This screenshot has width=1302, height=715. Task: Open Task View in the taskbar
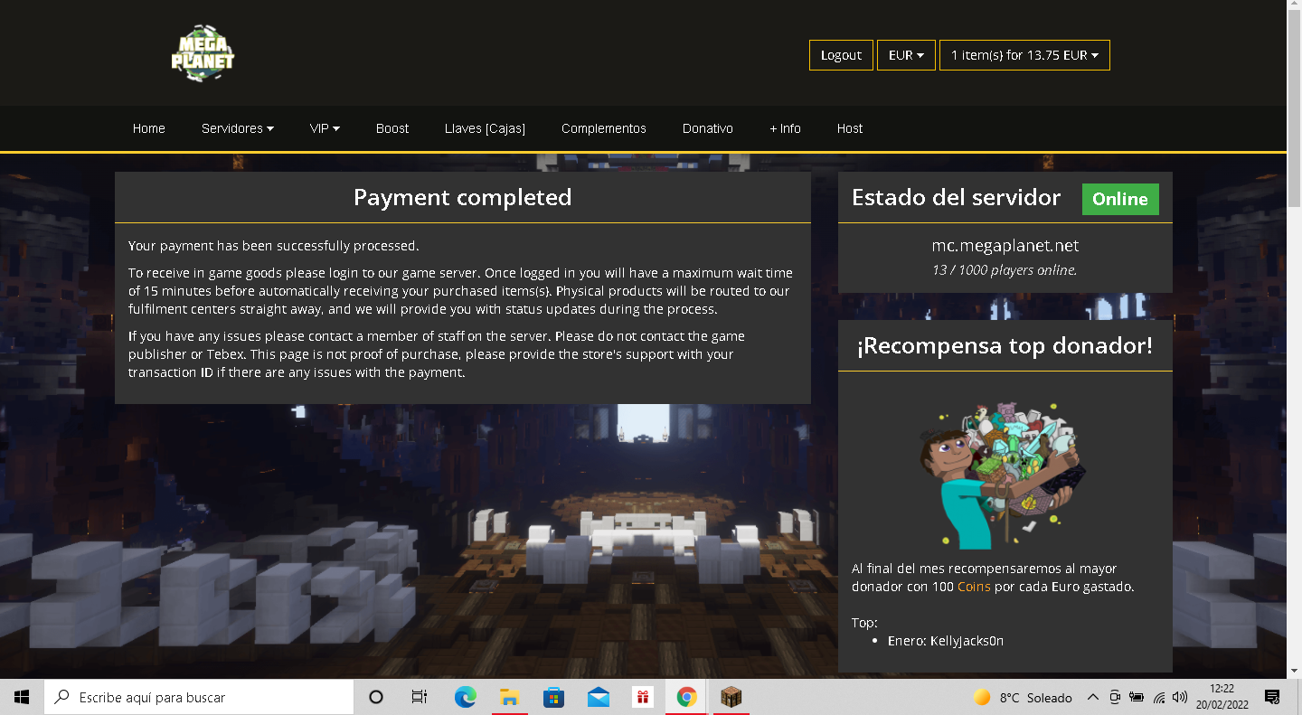(419, 697)
